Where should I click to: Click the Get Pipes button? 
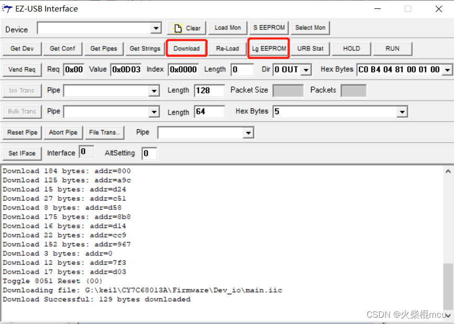click(104, 49)
